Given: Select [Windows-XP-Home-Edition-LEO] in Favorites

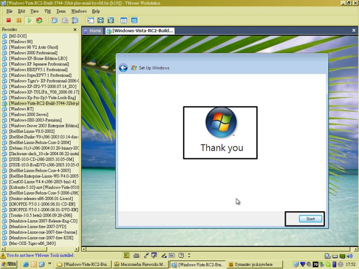Looking at the screenshot, I should pos(38,58).
